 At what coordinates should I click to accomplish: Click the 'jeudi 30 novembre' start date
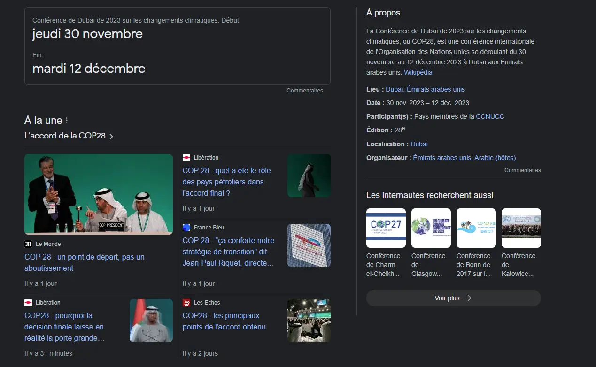(x=87, y=34)
